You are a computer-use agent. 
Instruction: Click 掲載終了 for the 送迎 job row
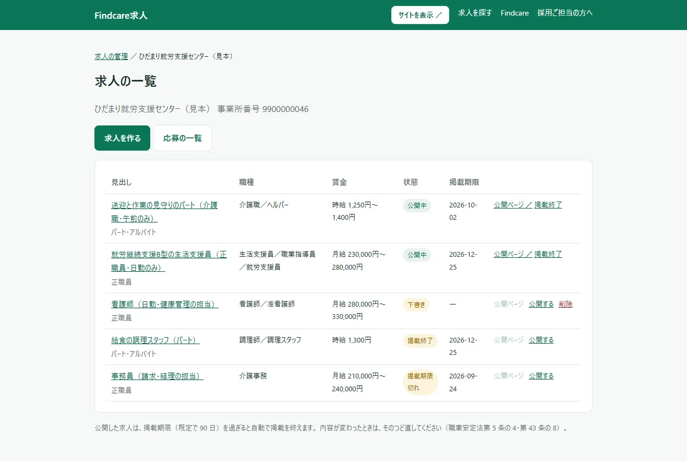coord(548,205)
